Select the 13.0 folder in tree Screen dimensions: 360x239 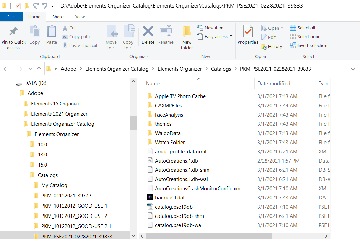point(42,155)
